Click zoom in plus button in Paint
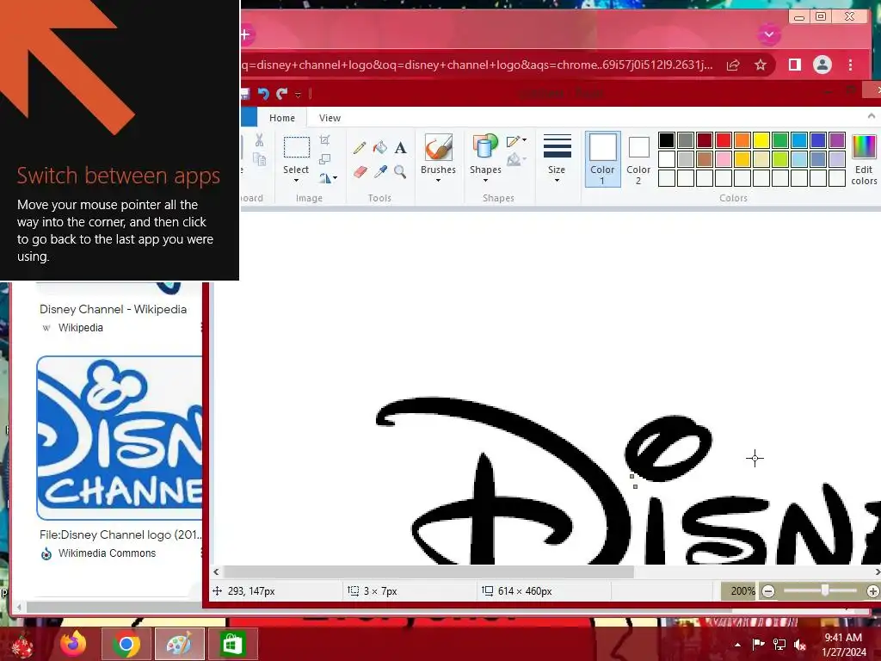 click(872, 591)
